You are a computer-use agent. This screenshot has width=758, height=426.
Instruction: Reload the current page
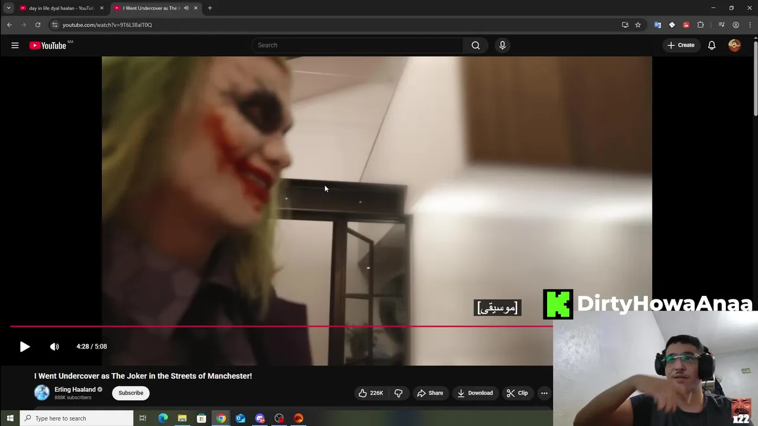(38, 25)
